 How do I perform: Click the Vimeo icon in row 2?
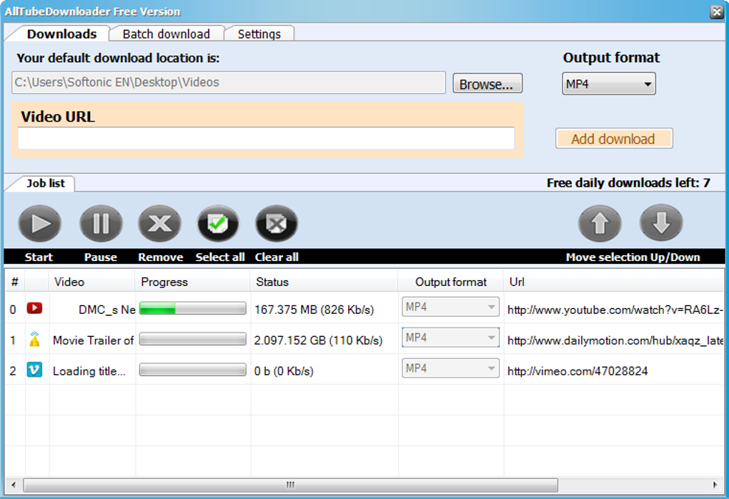34,370
